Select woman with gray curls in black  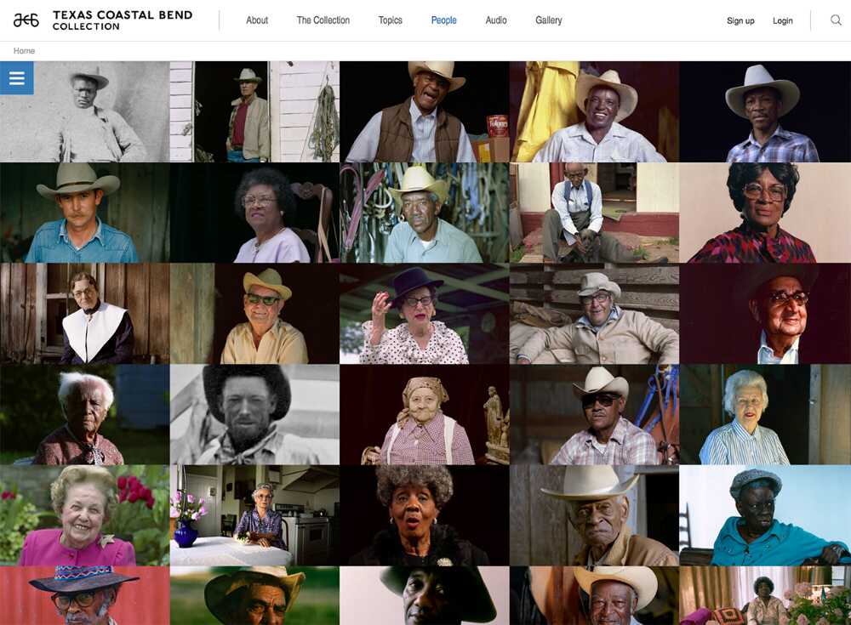[x=425, y=515]
